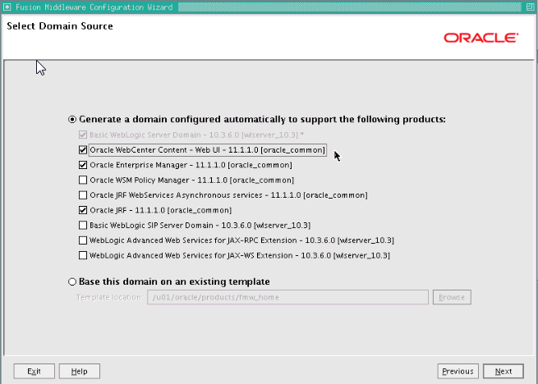Click the Template location input field
The height and width of the screenshot is (384, 538).
pos(287,297)
